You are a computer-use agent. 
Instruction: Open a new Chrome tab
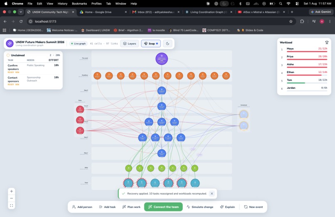292,12
